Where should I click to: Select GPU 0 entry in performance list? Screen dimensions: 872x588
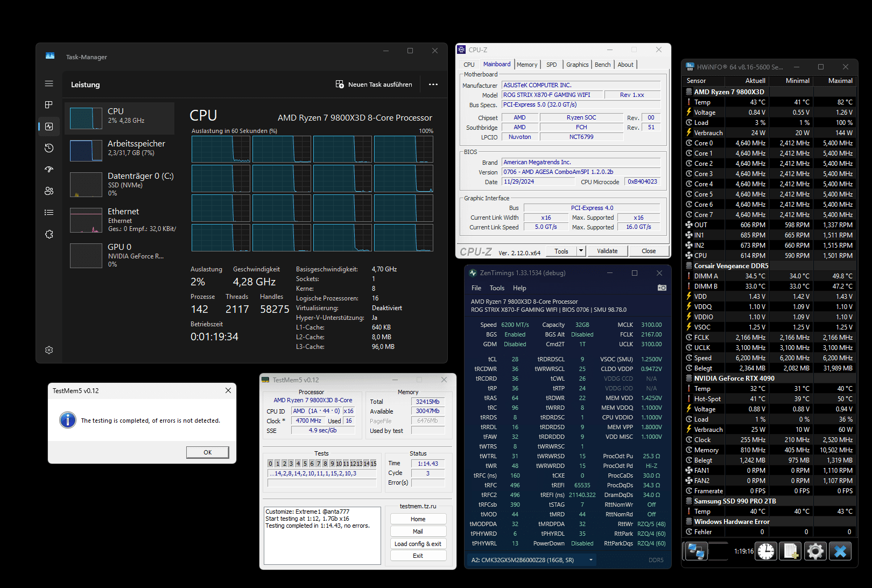[x=119, y=255]
